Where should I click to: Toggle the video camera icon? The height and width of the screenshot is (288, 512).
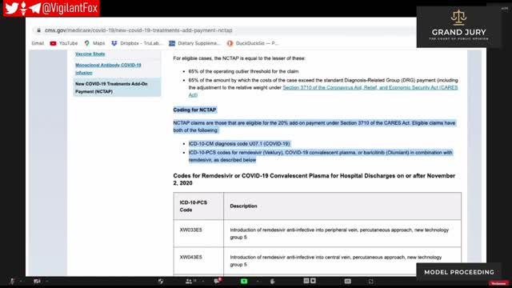coord(37,281)
